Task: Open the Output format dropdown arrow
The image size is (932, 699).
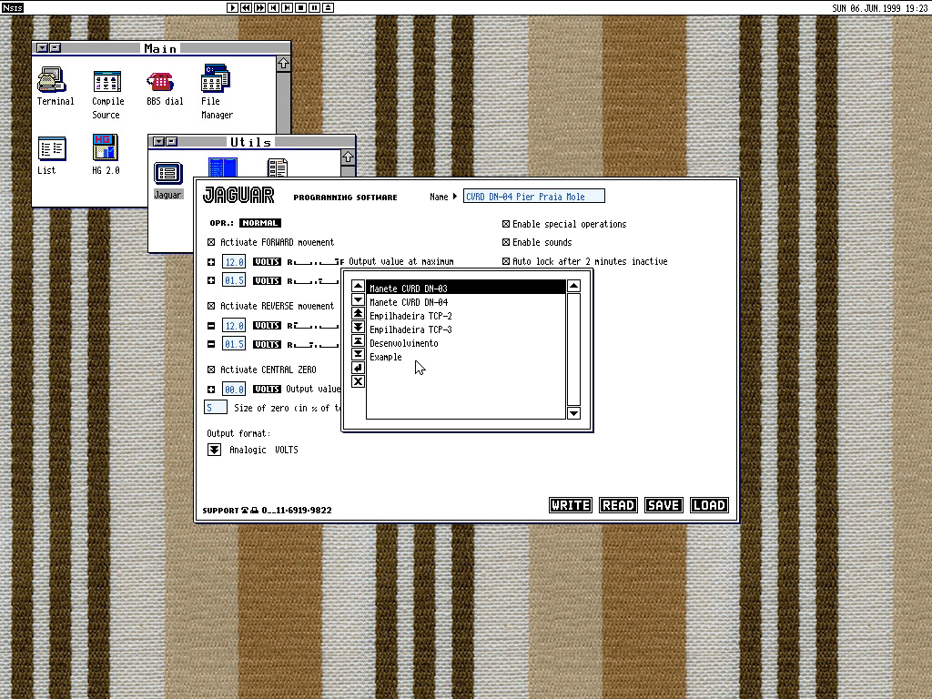Action: 214,450
